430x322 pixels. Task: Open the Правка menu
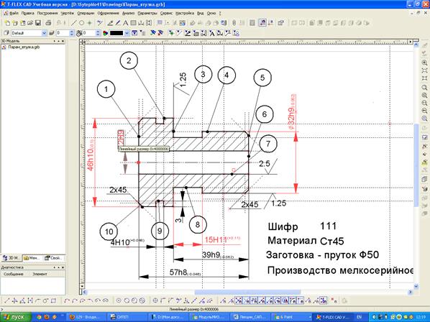pyautogui.click(x=28, y=13)
